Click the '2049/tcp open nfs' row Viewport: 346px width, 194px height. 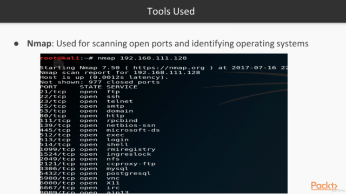click(x=80, y=160)
